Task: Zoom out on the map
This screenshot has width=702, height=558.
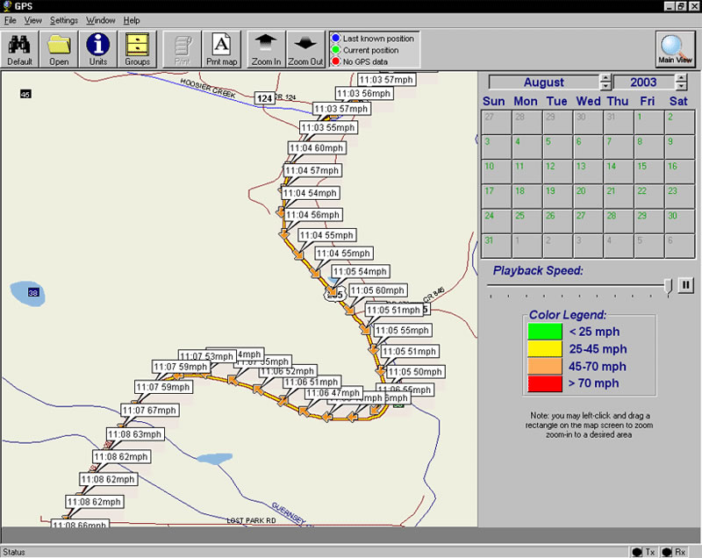Action: pos(305,49)
